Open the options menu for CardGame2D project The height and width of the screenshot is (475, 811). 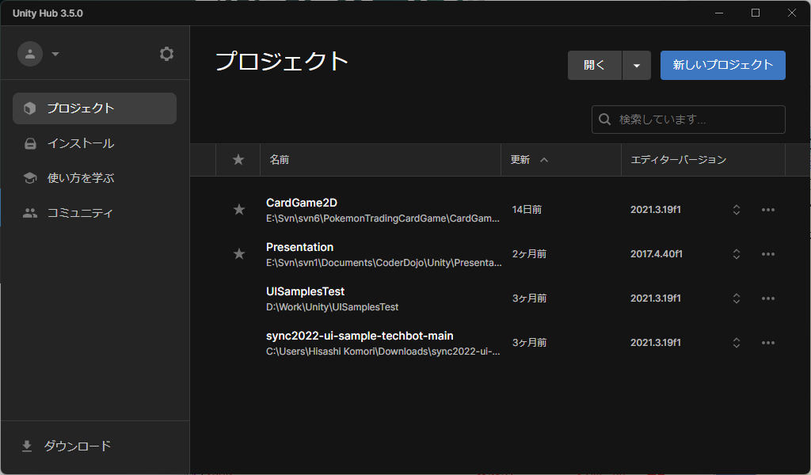point(767,209)
